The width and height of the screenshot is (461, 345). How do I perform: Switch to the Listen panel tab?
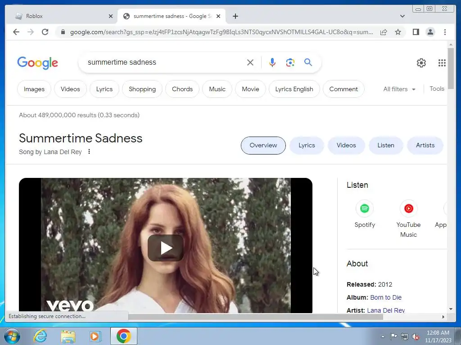386,146
